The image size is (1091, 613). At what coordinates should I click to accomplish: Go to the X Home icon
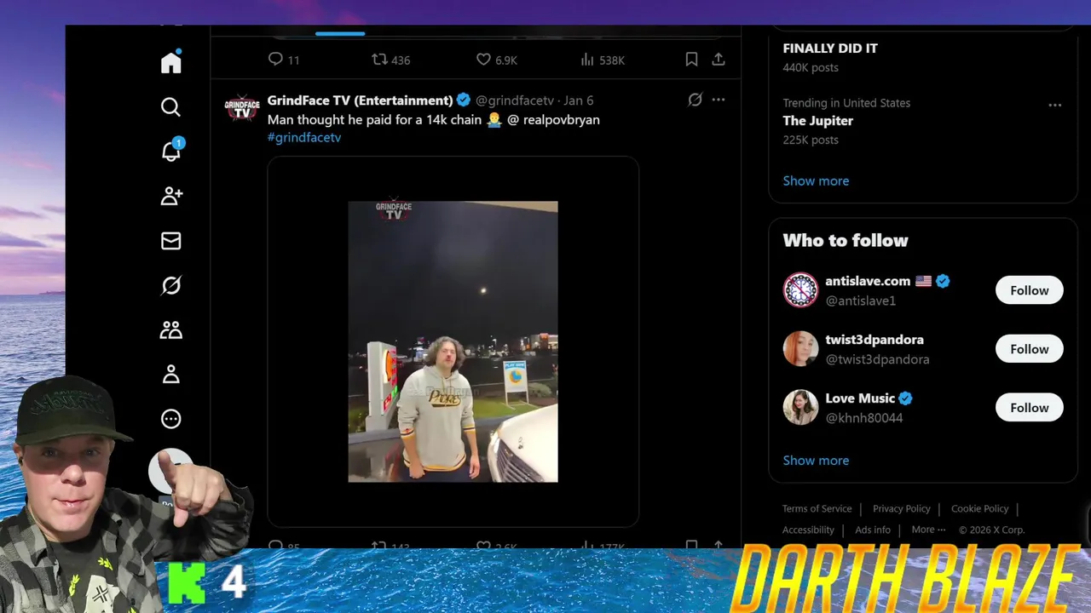click(171, 62)
